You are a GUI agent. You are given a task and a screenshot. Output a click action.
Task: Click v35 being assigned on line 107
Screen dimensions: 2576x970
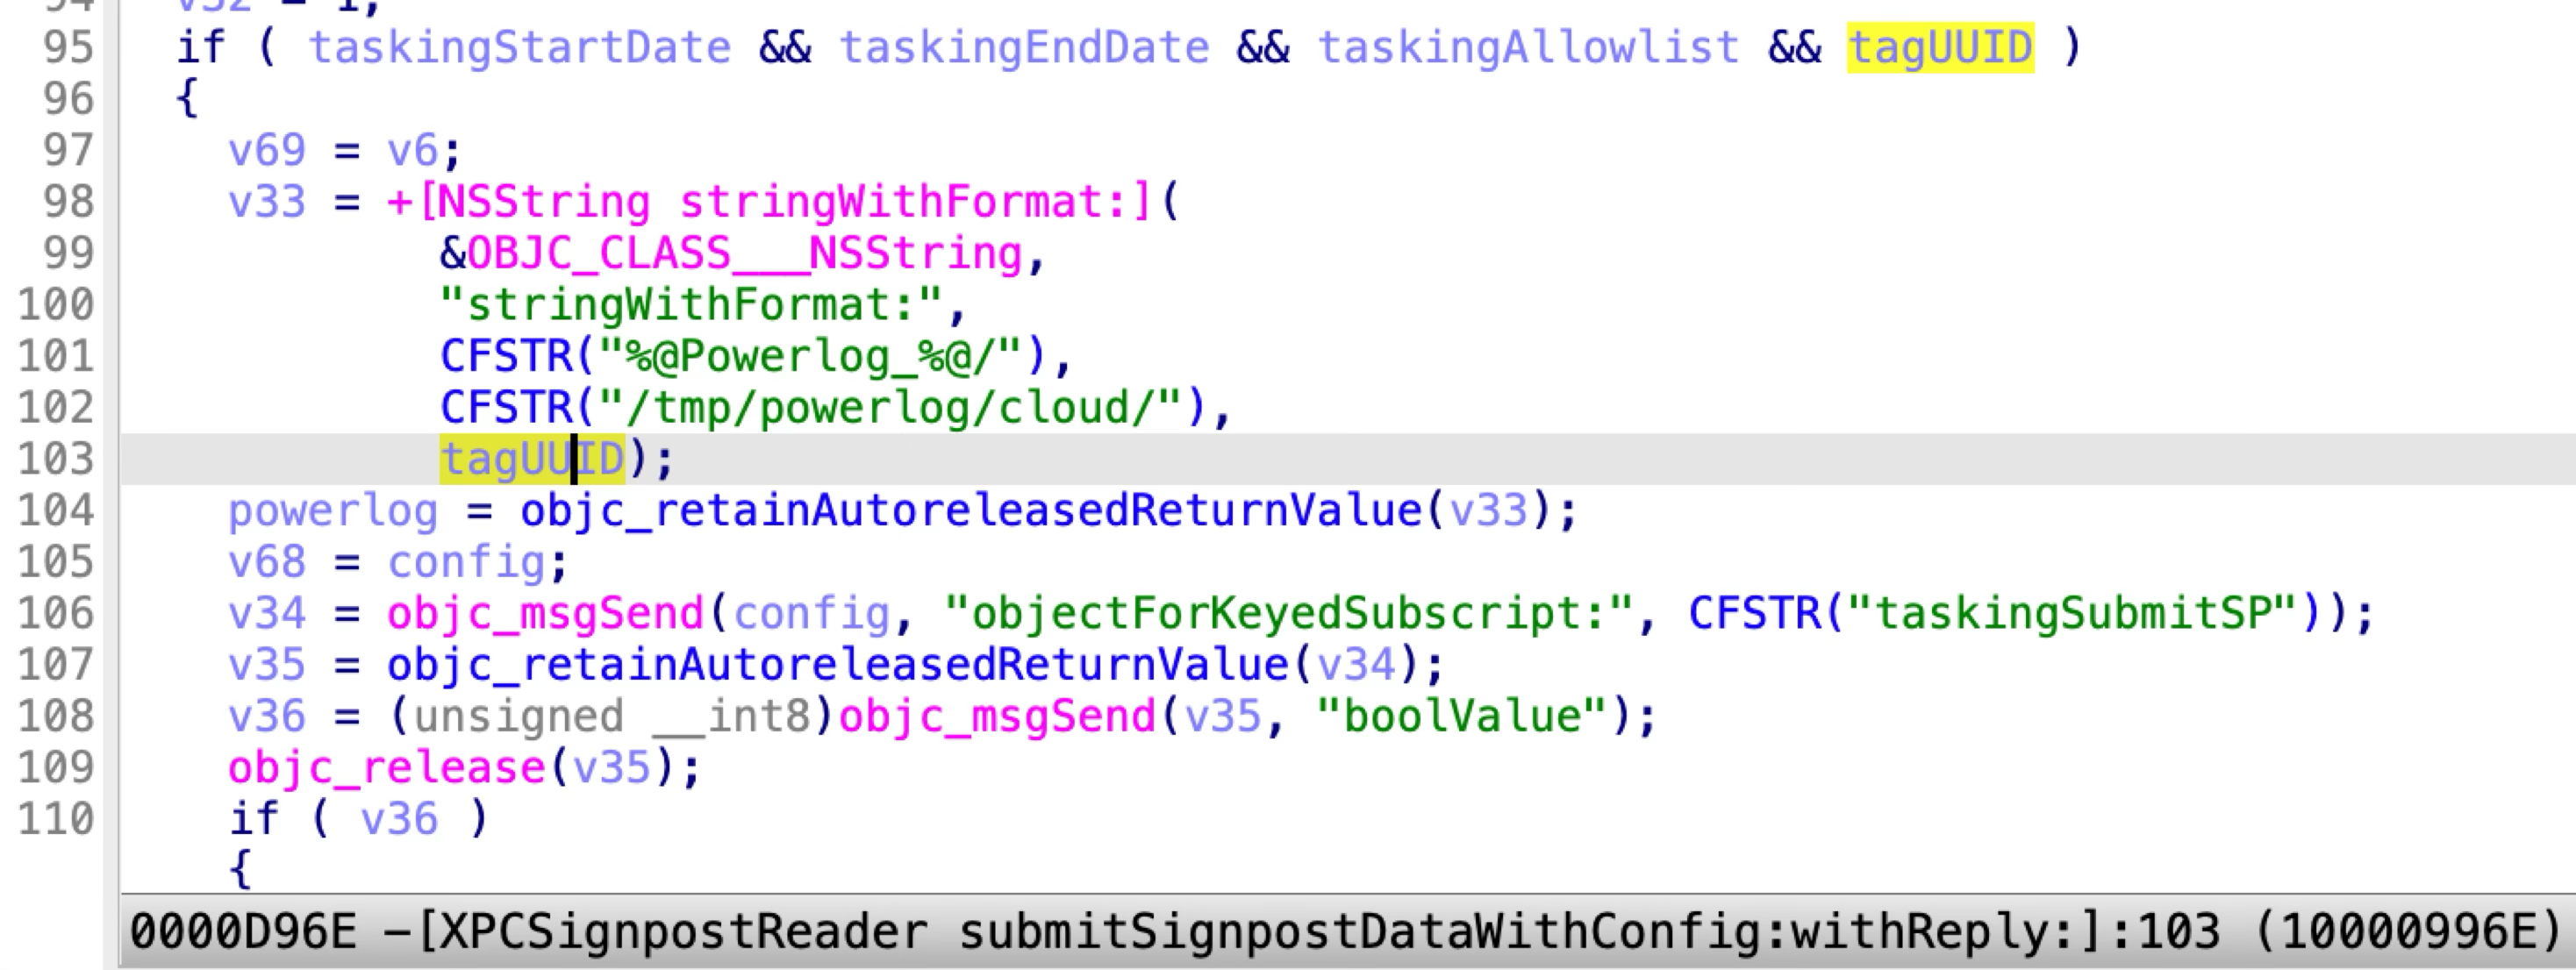point(267,665)
